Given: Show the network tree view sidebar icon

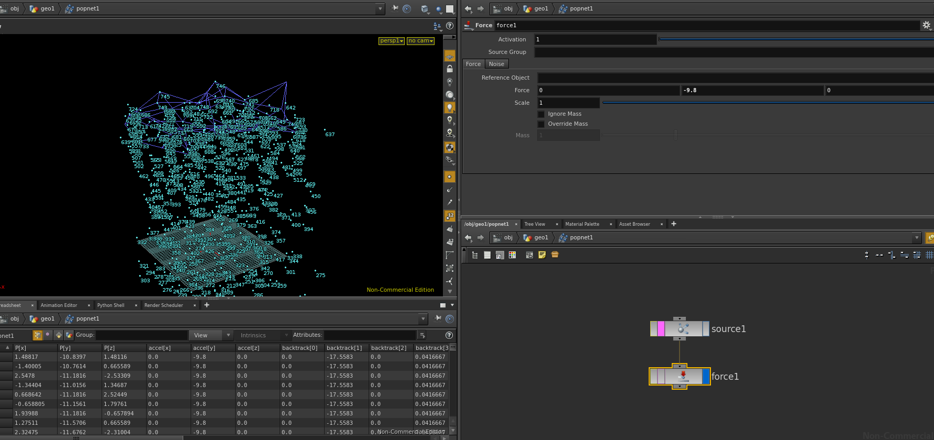Looking at the screenshot, I should [475, 255].
